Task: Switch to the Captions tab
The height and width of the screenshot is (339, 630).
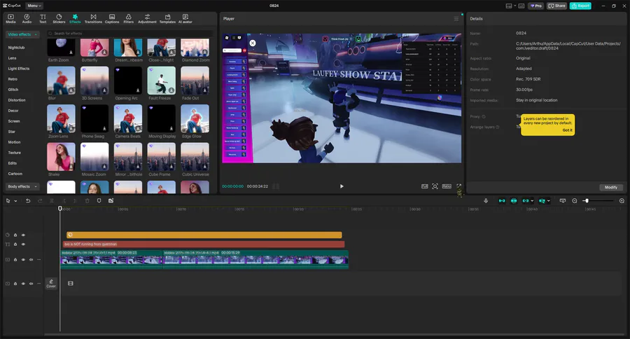Action: click(112, 18)
